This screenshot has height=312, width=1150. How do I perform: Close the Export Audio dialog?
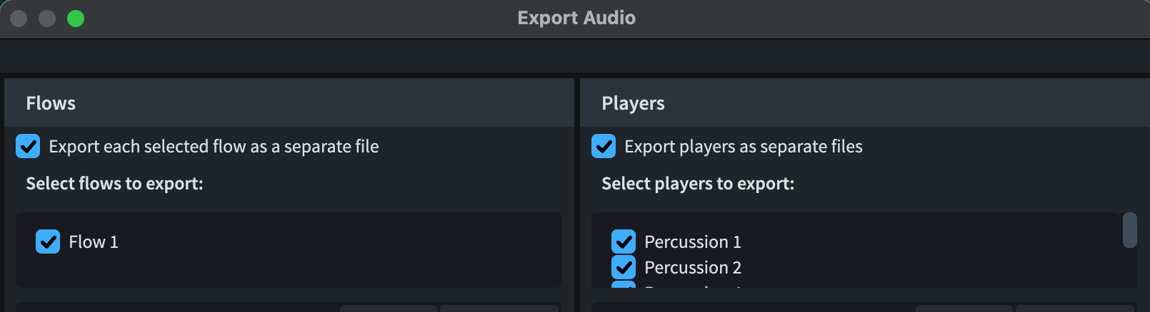tap(19, 19)
